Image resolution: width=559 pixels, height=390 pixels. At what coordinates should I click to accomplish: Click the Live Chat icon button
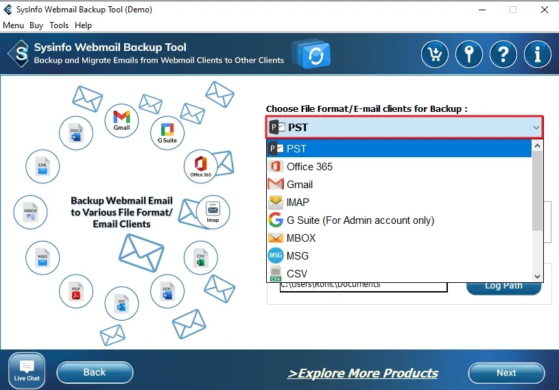pyautogui.click(x=27, y=371)
